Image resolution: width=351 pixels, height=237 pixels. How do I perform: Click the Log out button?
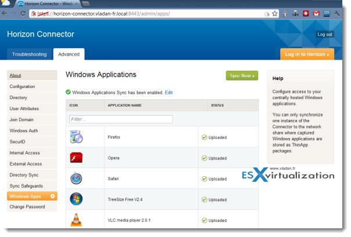point(324,34)
